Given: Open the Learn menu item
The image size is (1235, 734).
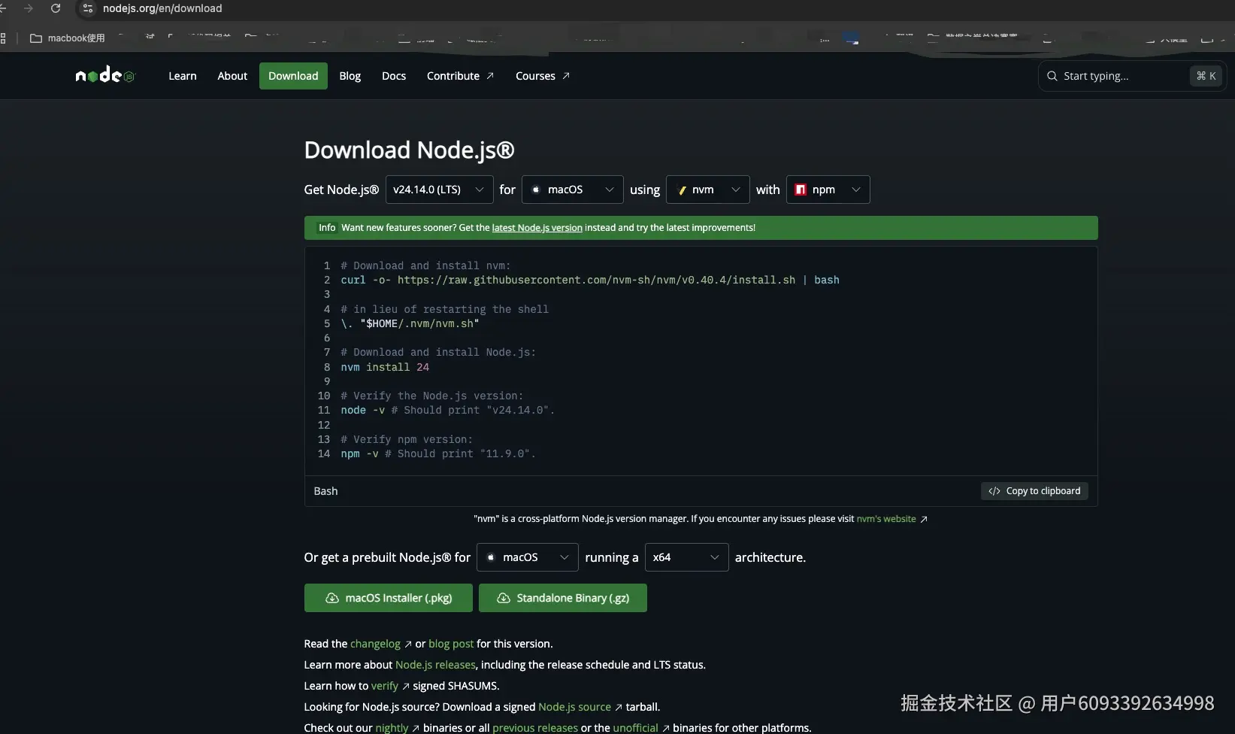Looking at the screenshot, I should pos(183,76).
